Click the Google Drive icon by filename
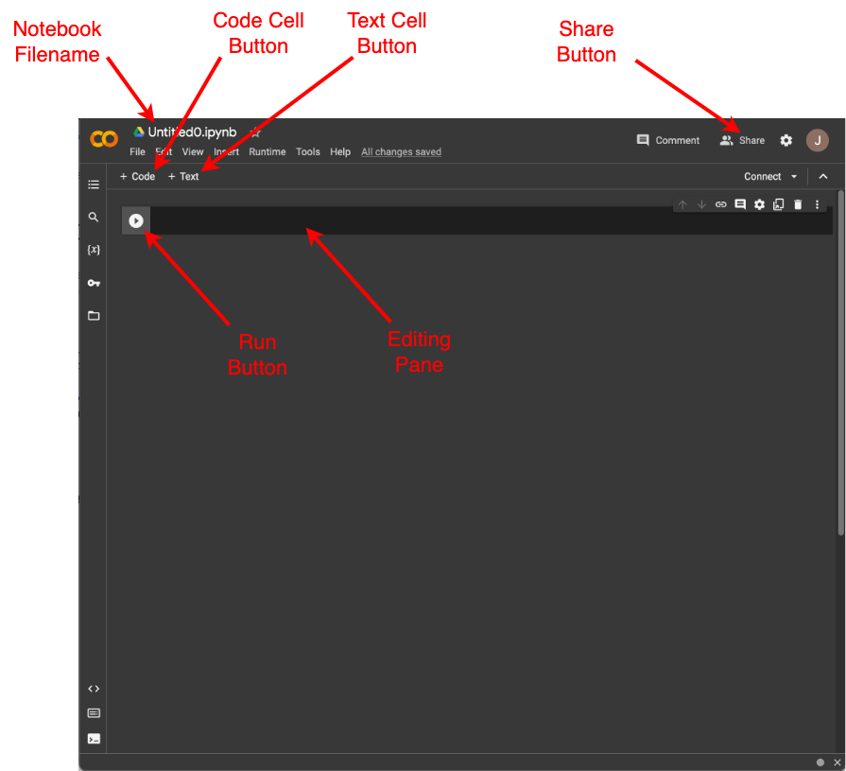Image resolution: width=846 pixels, height=771 pixels. 139,131
